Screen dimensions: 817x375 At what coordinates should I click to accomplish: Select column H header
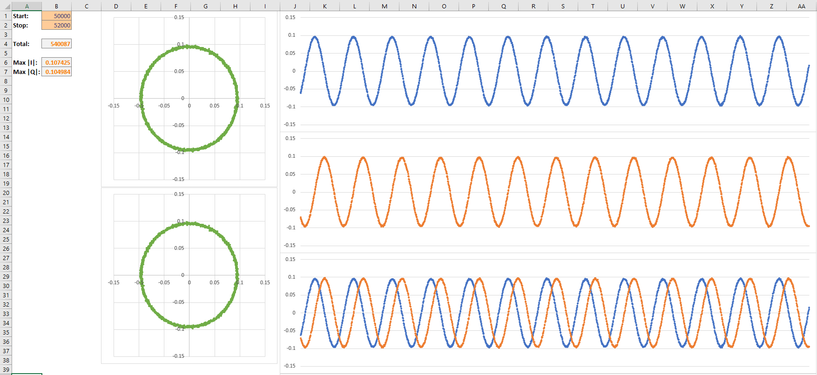235,6
